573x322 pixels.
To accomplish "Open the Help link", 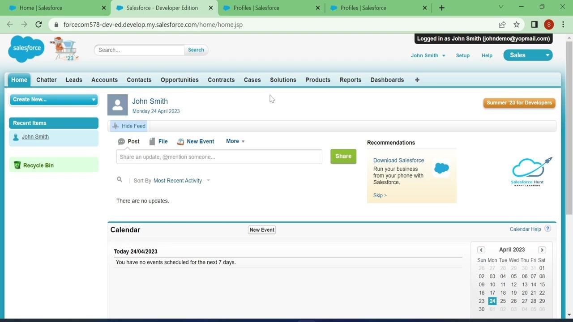I will click(487, 55).
